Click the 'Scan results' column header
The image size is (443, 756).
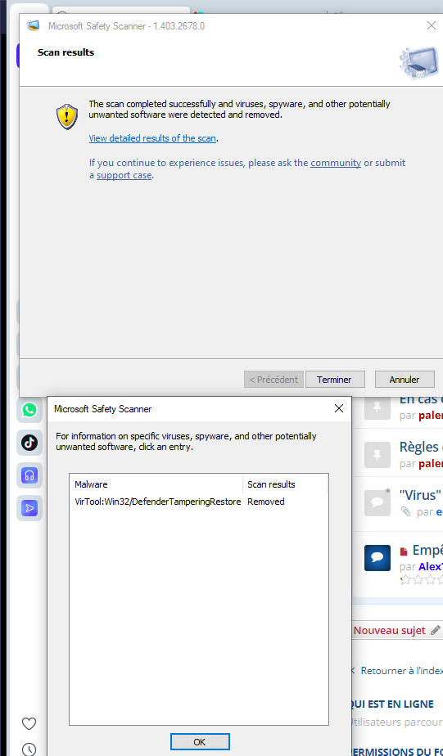click(285, 484)
